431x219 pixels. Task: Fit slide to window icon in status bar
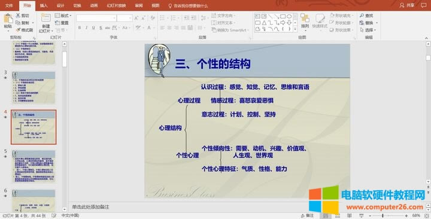427,215
